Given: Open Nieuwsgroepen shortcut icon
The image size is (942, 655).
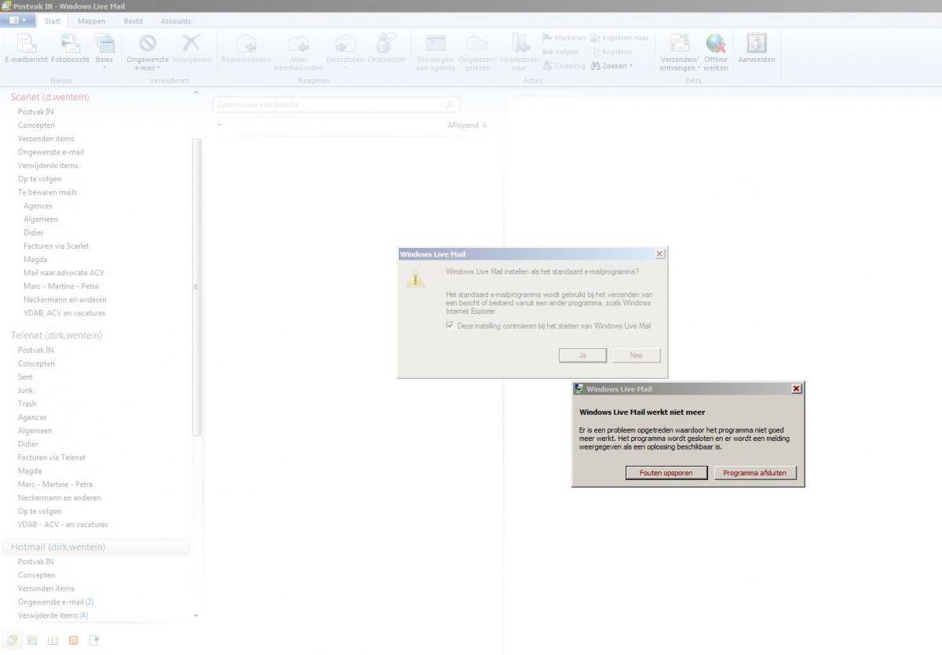Looking at the screenshot, I should (93, 640).
